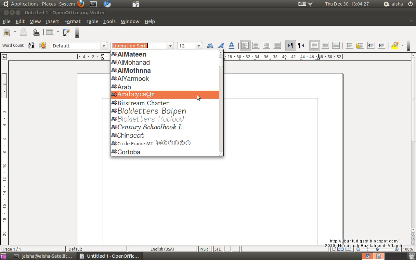Open the Applications menu in top panel
Screen dimensions: 416x260
(x=25, y=4)
